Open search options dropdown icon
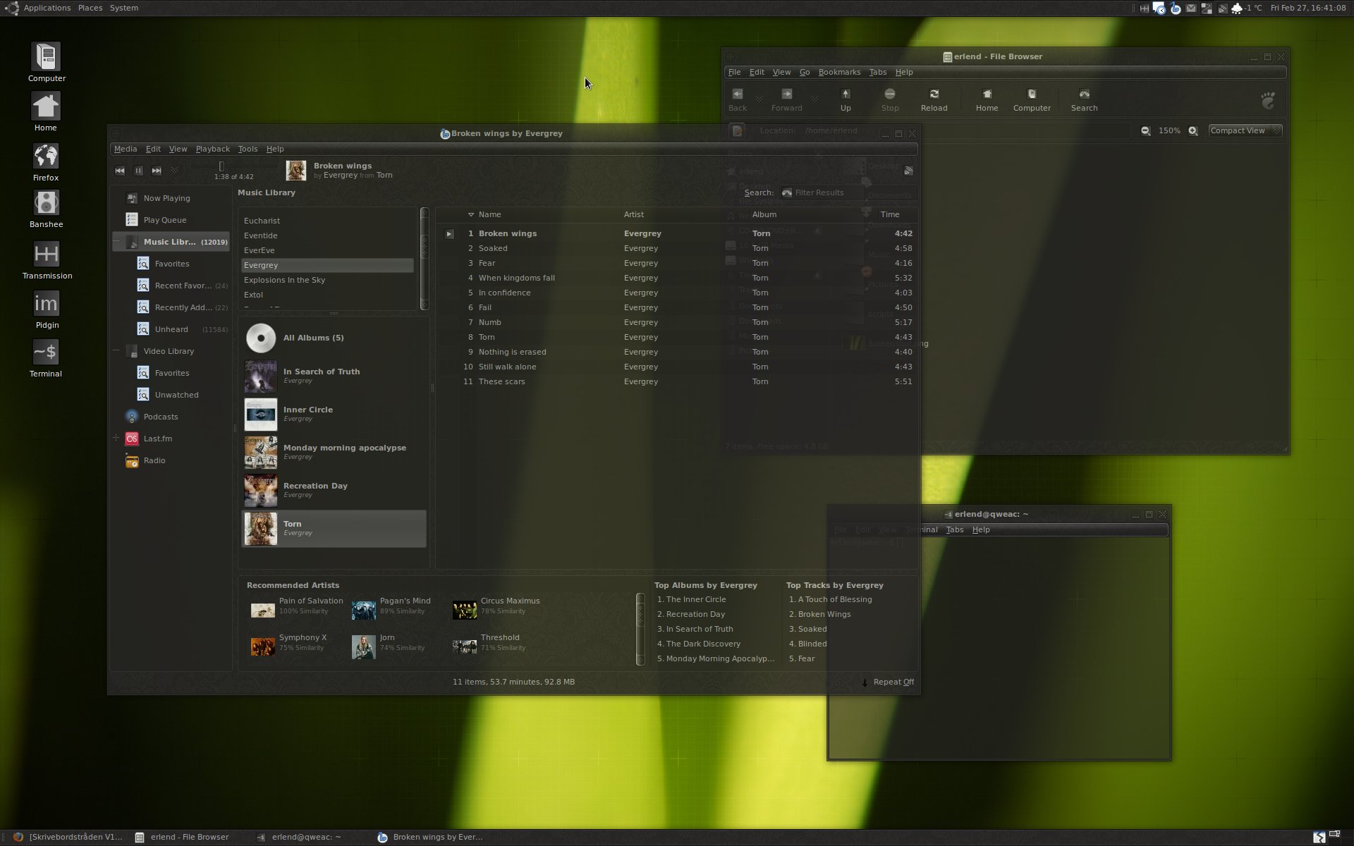The width and height of the screenshot is (1354, 846). pos(787,192)
